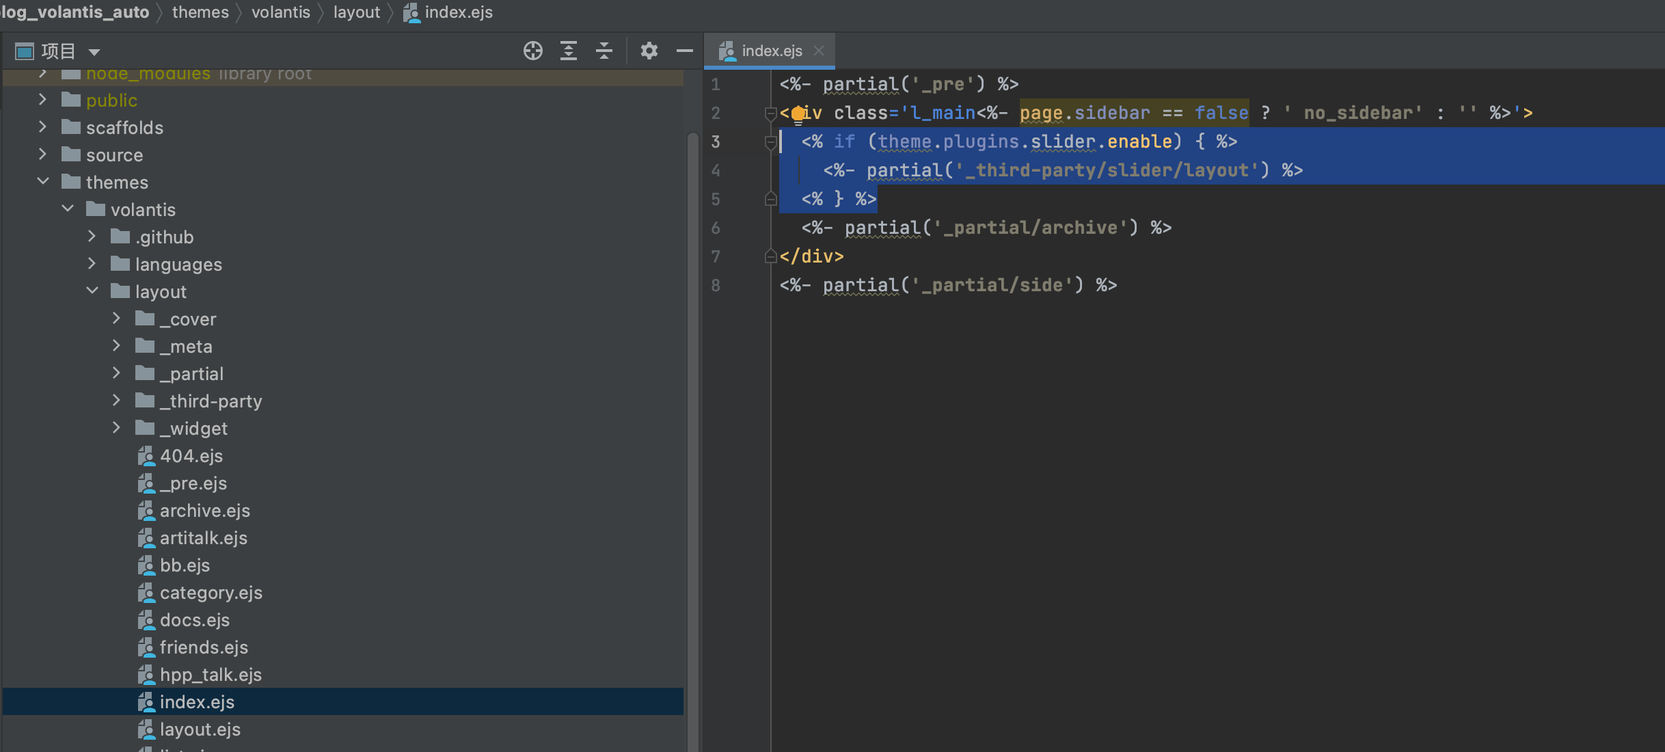Expand the scaffolds folder
The image size is (1665, 752).
tap(42, 126)
